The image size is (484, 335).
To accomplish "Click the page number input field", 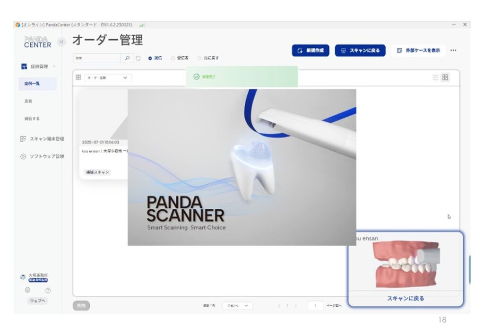I will coord(315,306).
